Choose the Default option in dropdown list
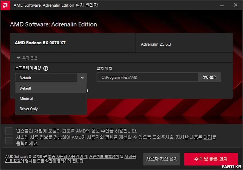Viewport: 243px width, 170px height. (x=51, y=88)
